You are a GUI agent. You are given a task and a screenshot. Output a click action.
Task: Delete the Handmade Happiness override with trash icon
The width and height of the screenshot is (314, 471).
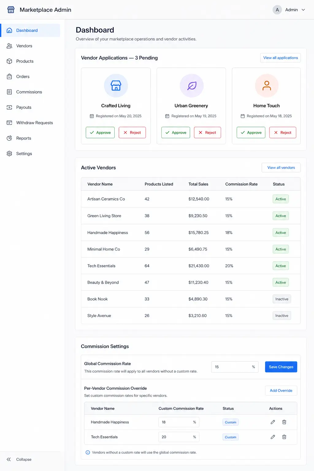(x=284, y=422)
